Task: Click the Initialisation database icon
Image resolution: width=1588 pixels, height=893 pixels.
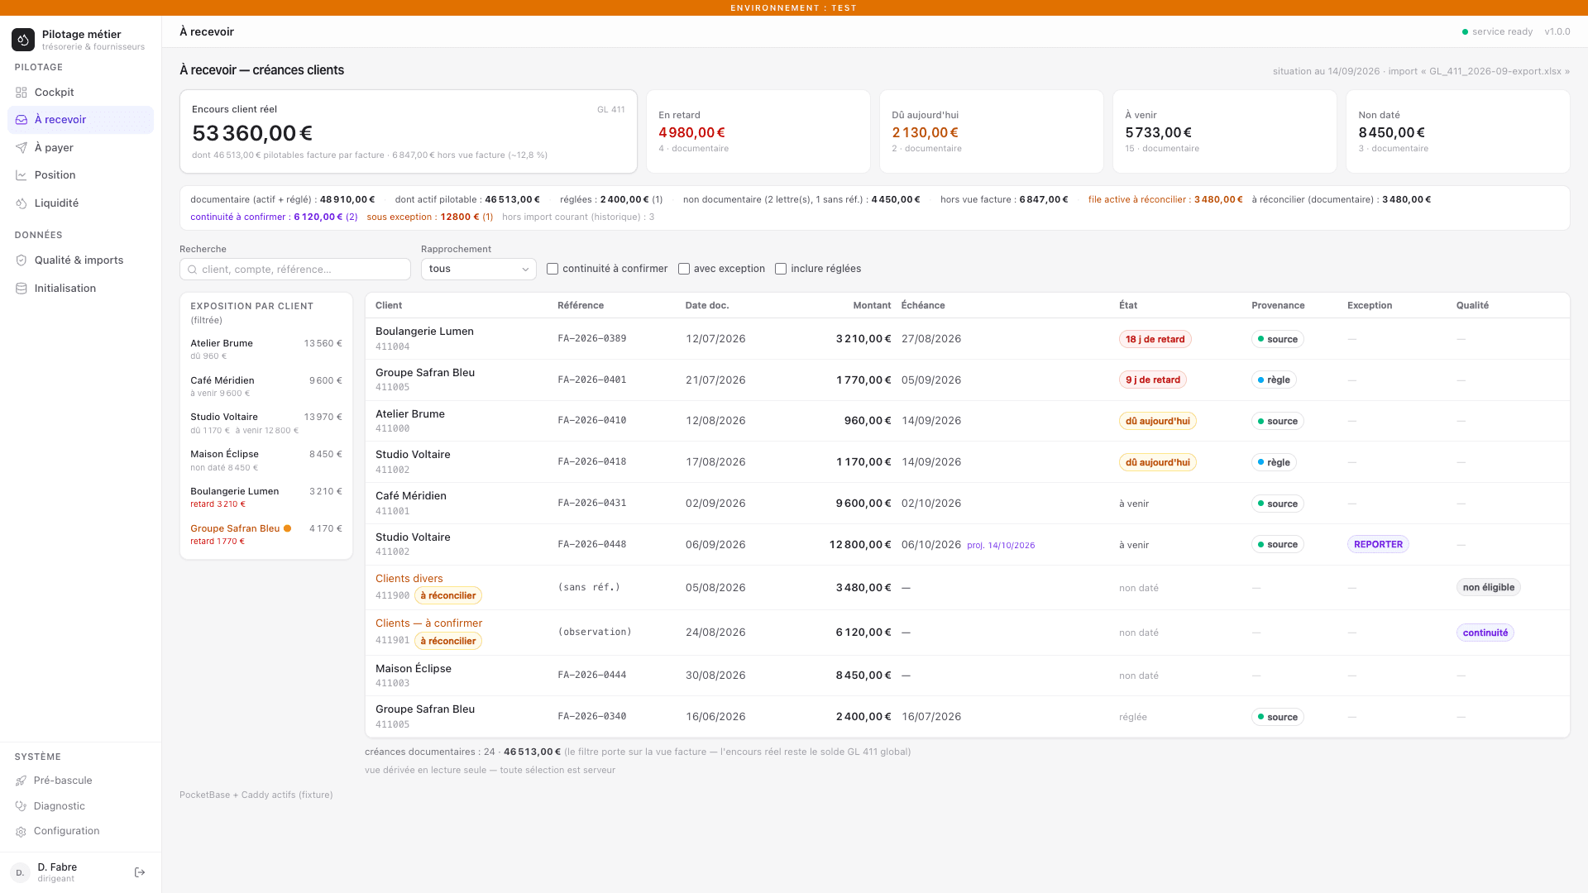Action: (x=22, y=289)
